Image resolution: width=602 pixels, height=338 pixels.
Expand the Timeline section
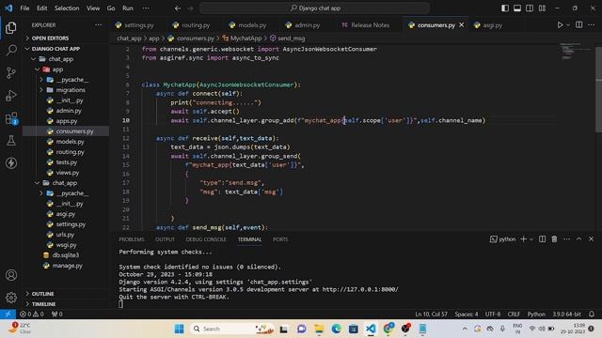coord(43,304)
